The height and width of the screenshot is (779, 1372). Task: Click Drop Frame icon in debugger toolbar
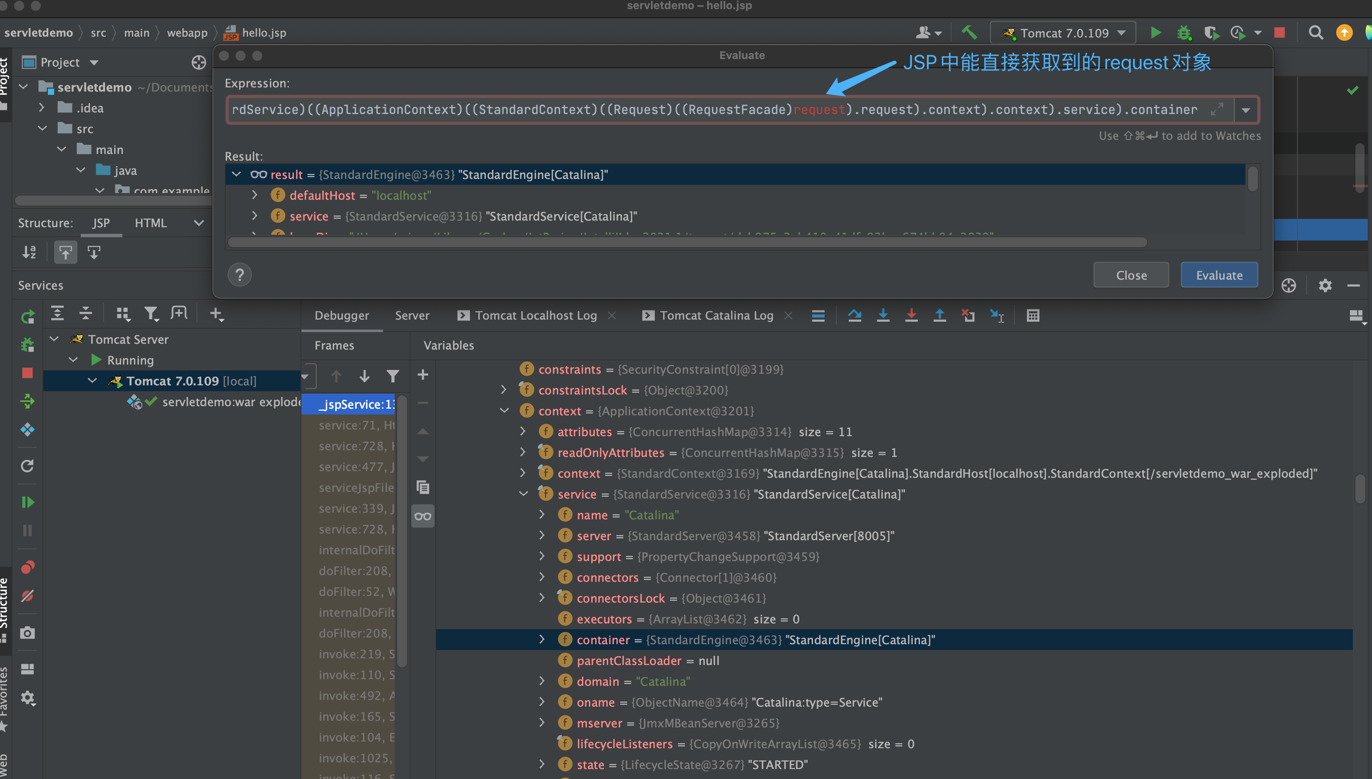click(x=968, y=316)
